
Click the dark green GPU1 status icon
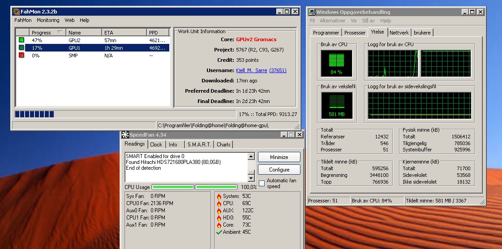[x=21, y=48]
